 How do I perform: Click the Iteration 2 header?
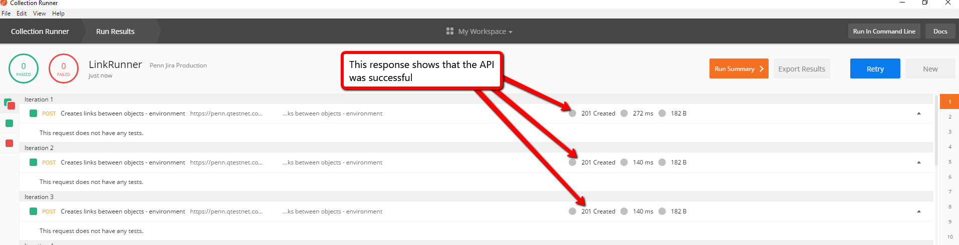pyautogui.click(x=39, y=148)
